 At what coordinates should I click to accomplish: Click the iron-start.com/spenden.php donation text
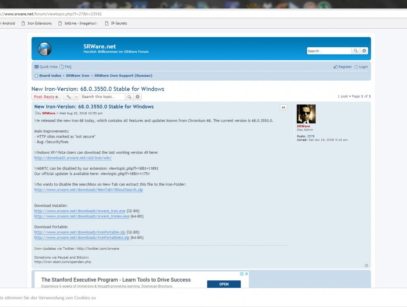pyautogui.click(x=62, y=262)
